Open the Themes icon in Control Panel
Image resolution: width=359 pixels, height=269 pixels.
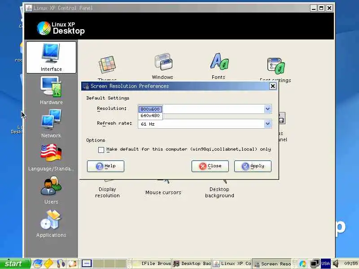[x=107, y=68]
